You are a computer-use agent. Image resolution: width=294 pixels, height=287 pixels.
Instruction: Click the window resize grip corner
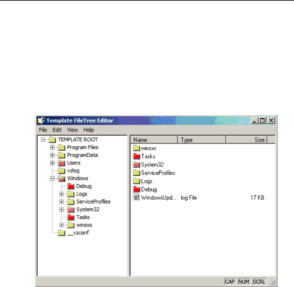click(273, 282)
